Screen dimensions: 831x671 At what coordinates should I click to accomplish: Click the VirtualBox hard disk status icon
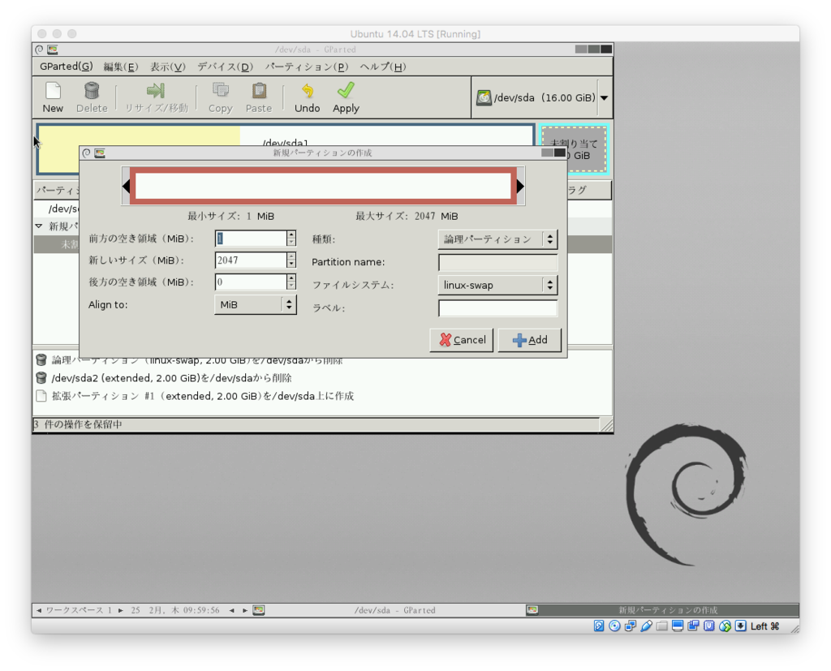(599, 626)
